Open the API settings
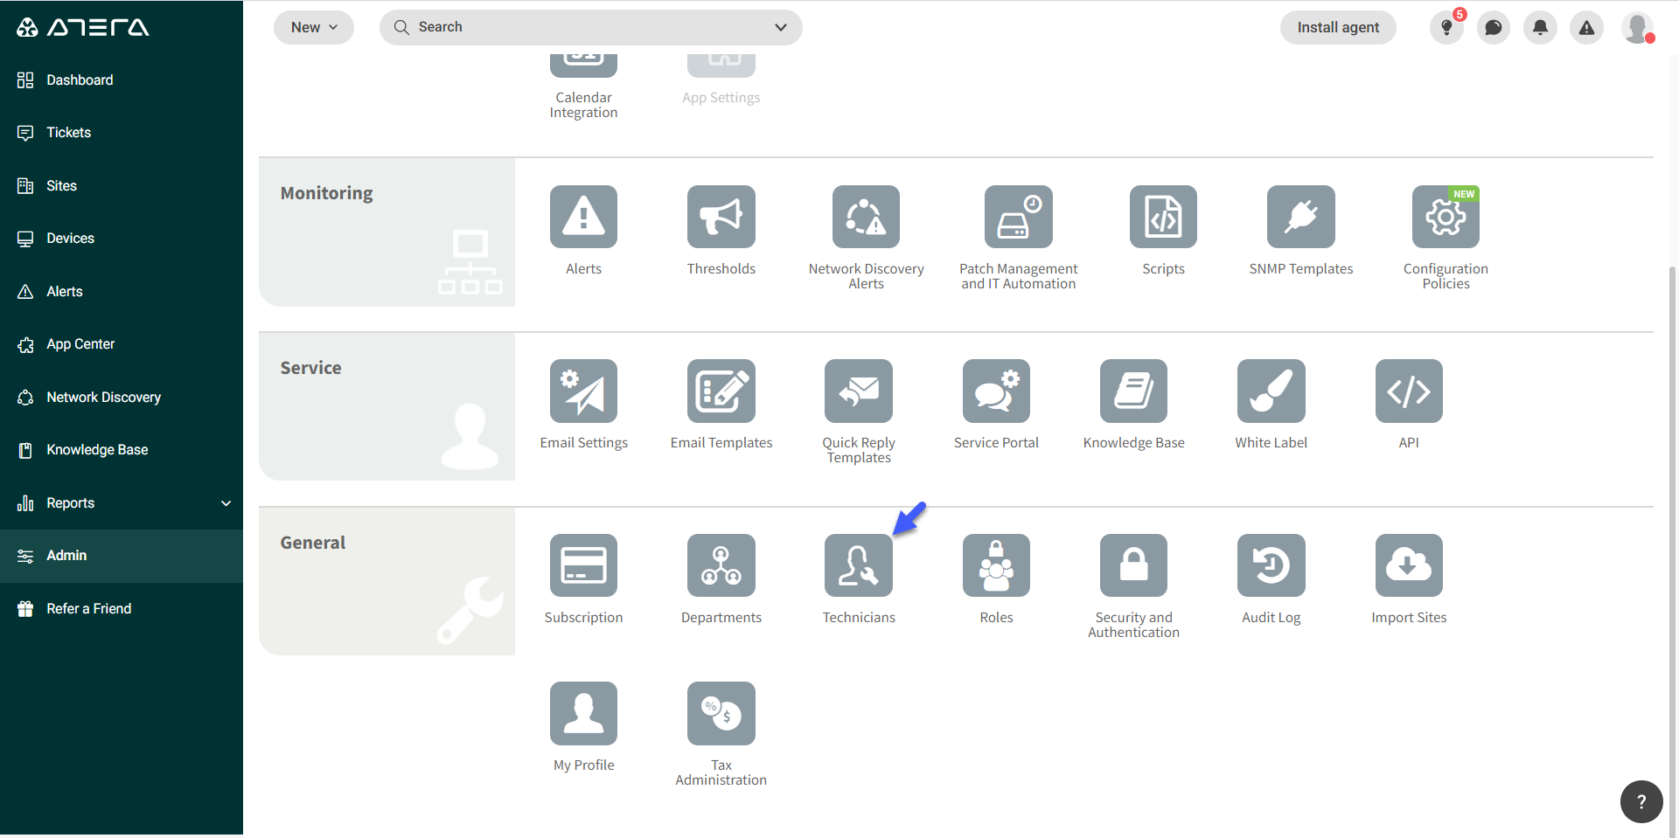The image size is (1679, 838). [x=1409, y=391]
